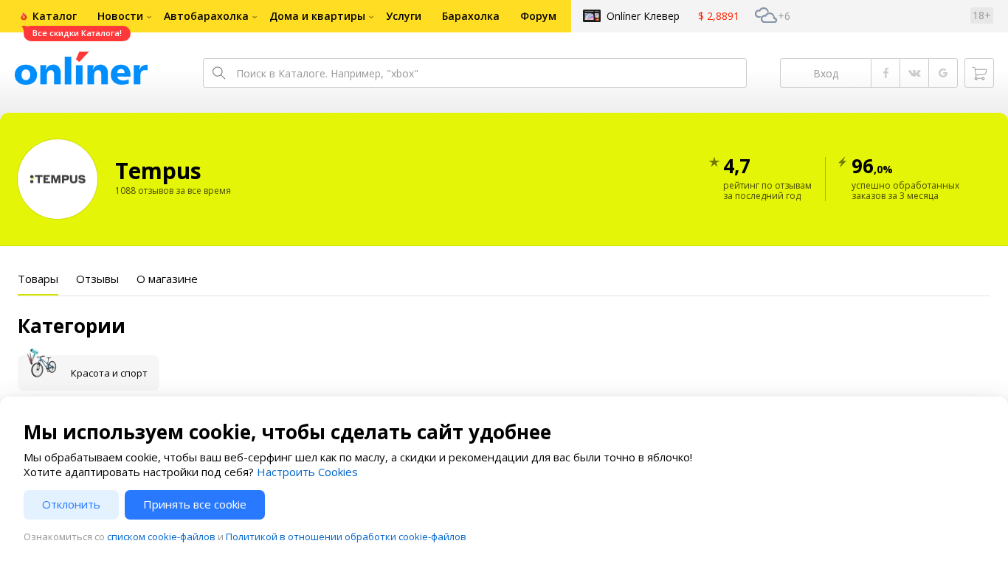Expand the Новости dropdown arrow
The width and height of the screenshot is (1008, 566).
149,17
